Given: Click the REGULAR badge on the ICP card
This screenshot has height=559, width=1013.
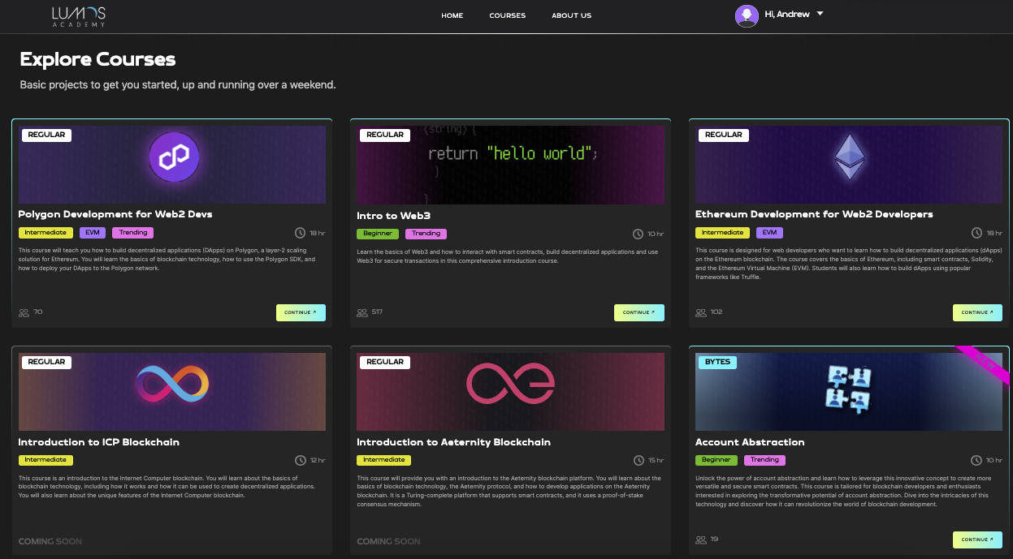Looking at the screenshot, I should [x=46, y=362].
